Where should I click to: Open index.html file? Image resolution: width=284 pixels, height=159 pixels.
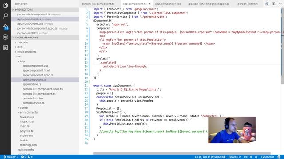coord(27,122)
